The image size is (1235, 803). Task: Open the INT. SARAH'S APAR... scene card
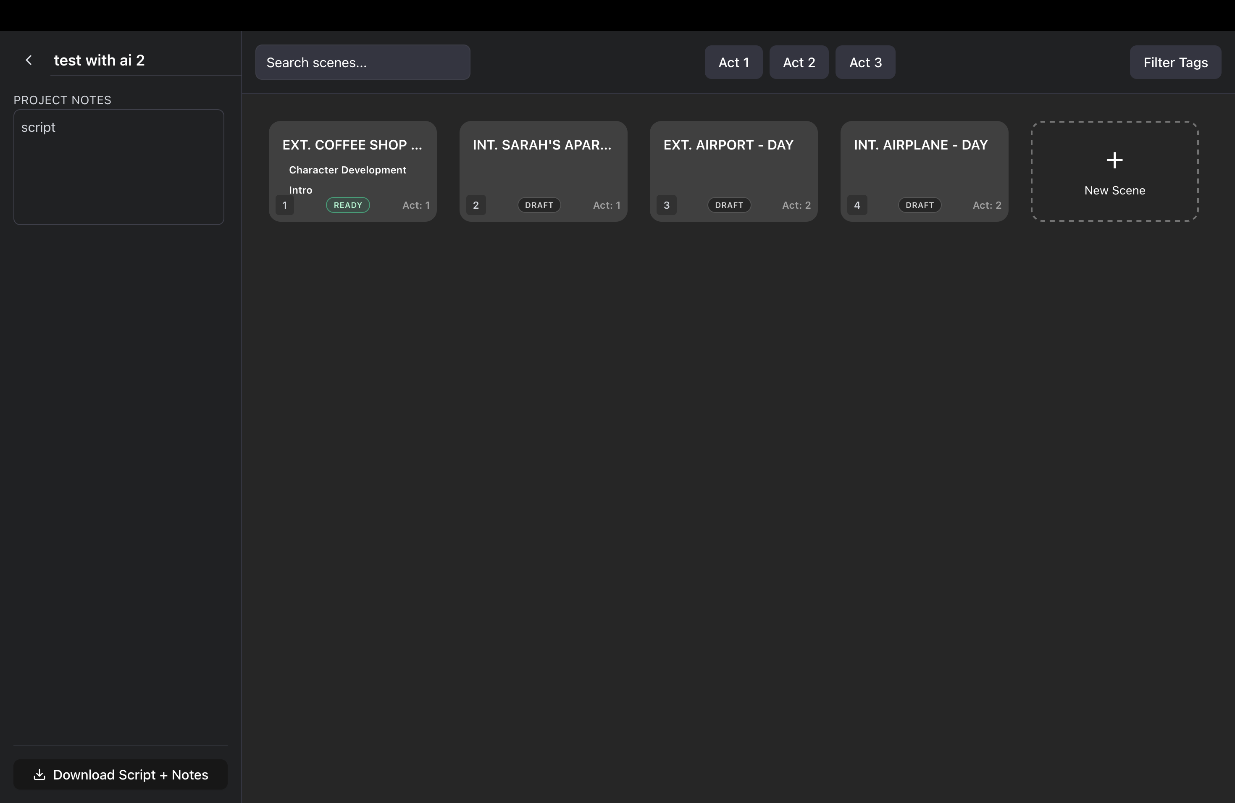[x=543, y=171]
